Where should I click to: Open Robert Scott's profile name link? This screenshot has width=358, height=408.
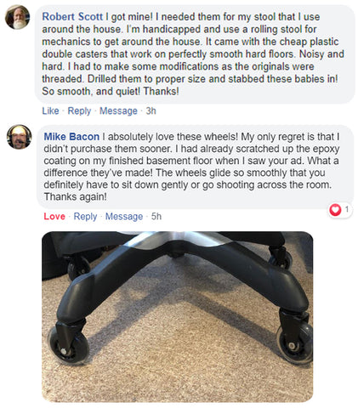(x=72, y=17)
